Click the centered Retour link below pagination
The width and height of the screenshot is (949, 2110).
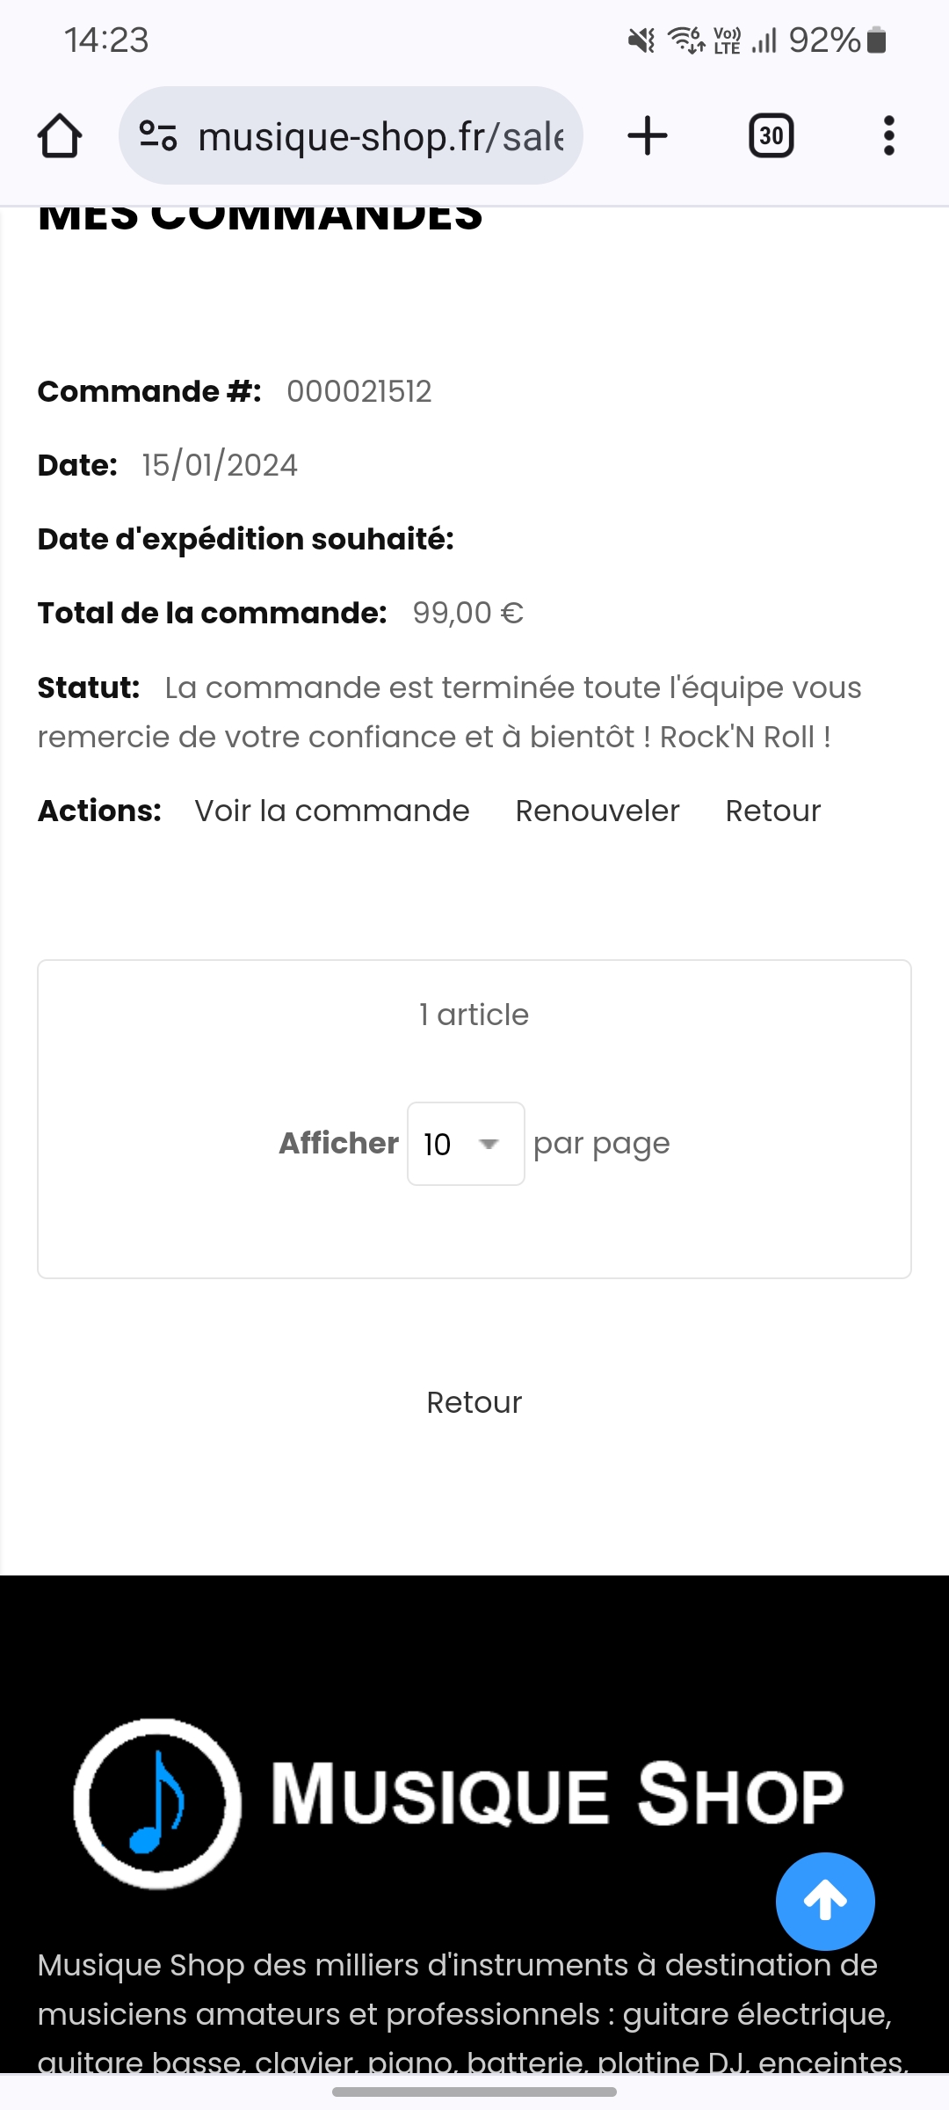pyautogui.click(x=474, y=1402)
